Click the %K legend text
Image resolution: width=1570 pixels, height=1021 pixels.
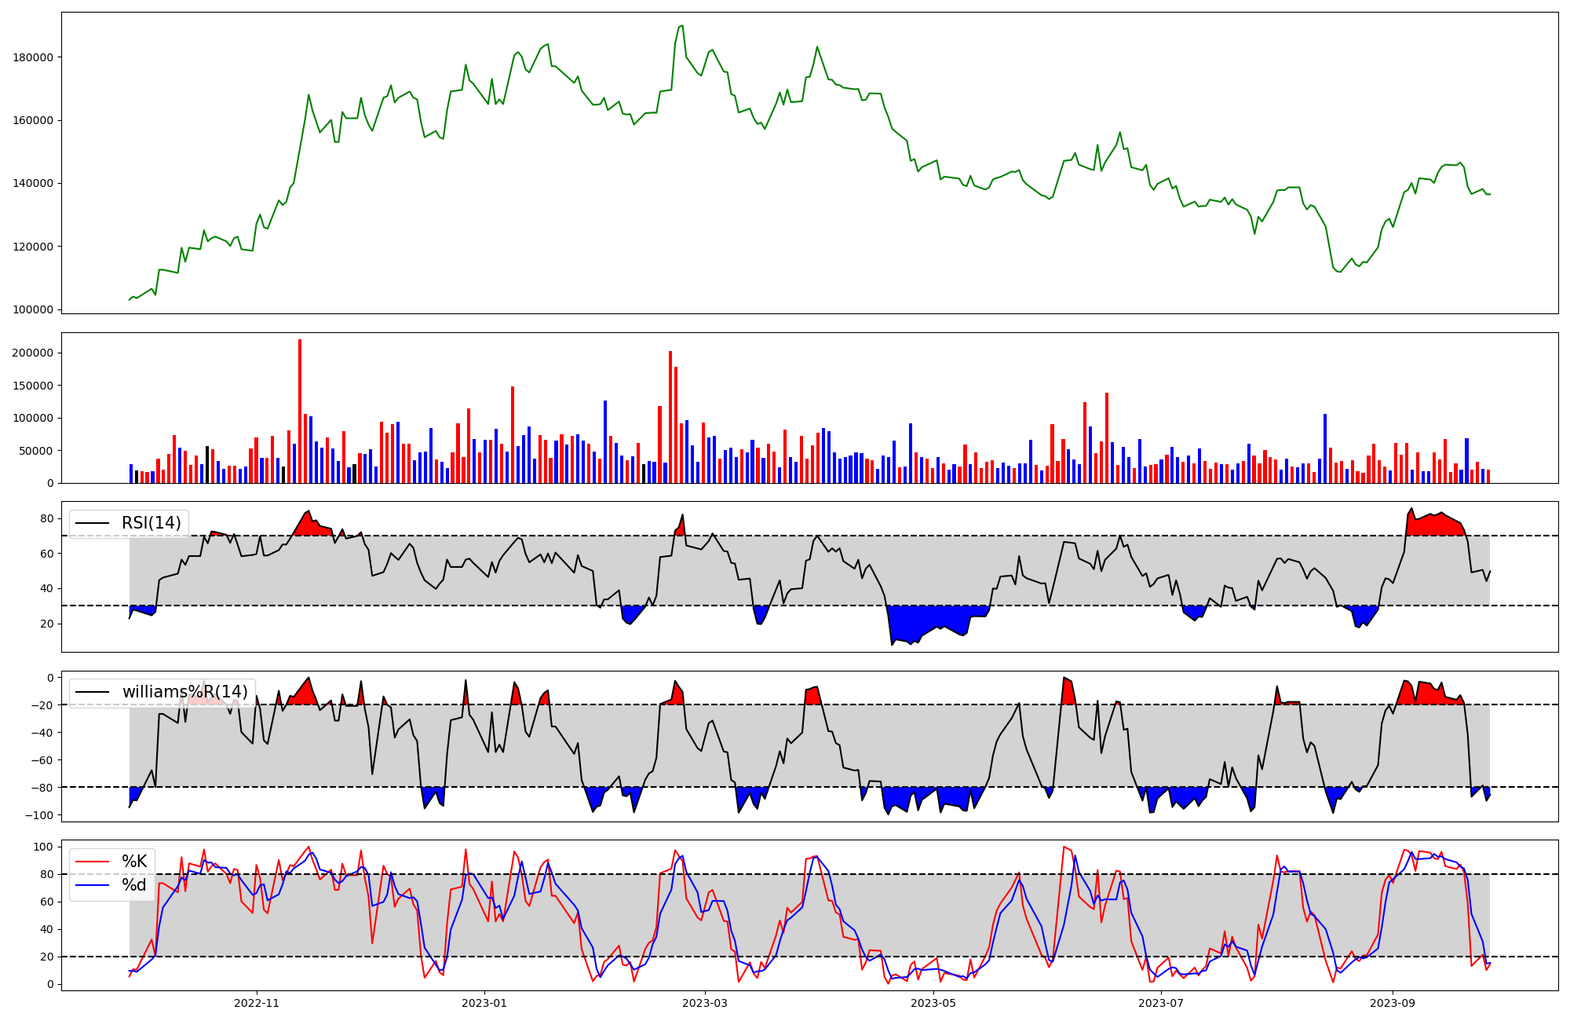(x=134, y=862)
